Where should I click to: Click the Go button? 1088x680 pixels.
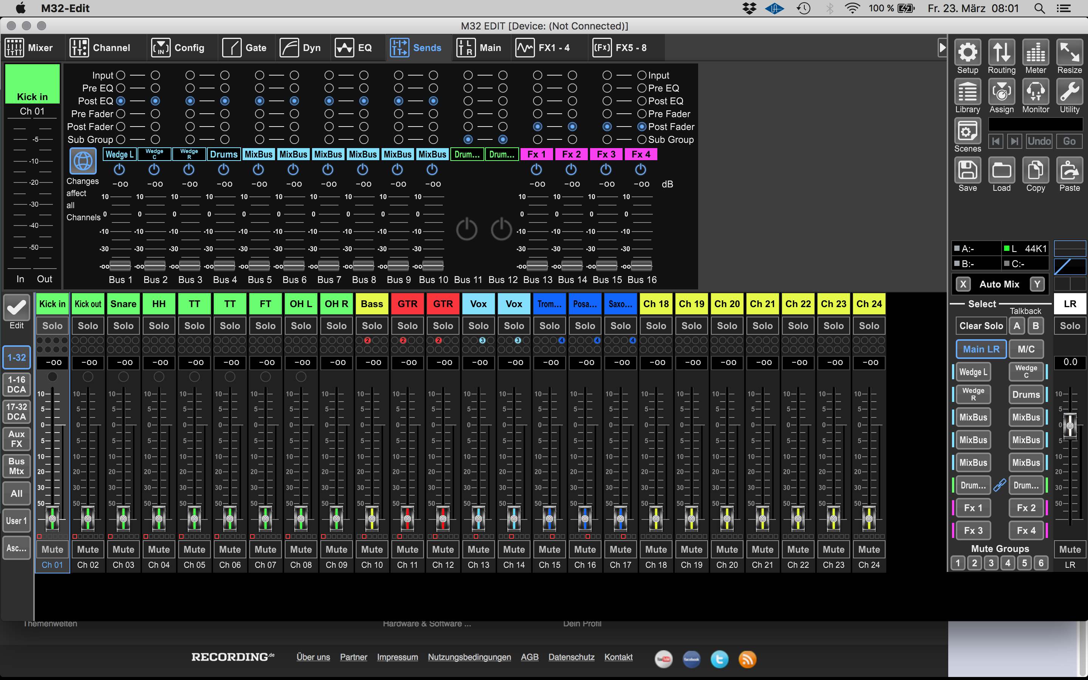[1069, 141]
